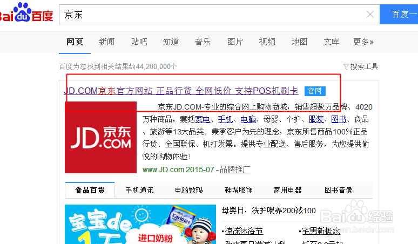Select the 鞋帽服饰 category tab
This screenshot has width=418, height=244.
pyautogui.click(x=238, y=190)
